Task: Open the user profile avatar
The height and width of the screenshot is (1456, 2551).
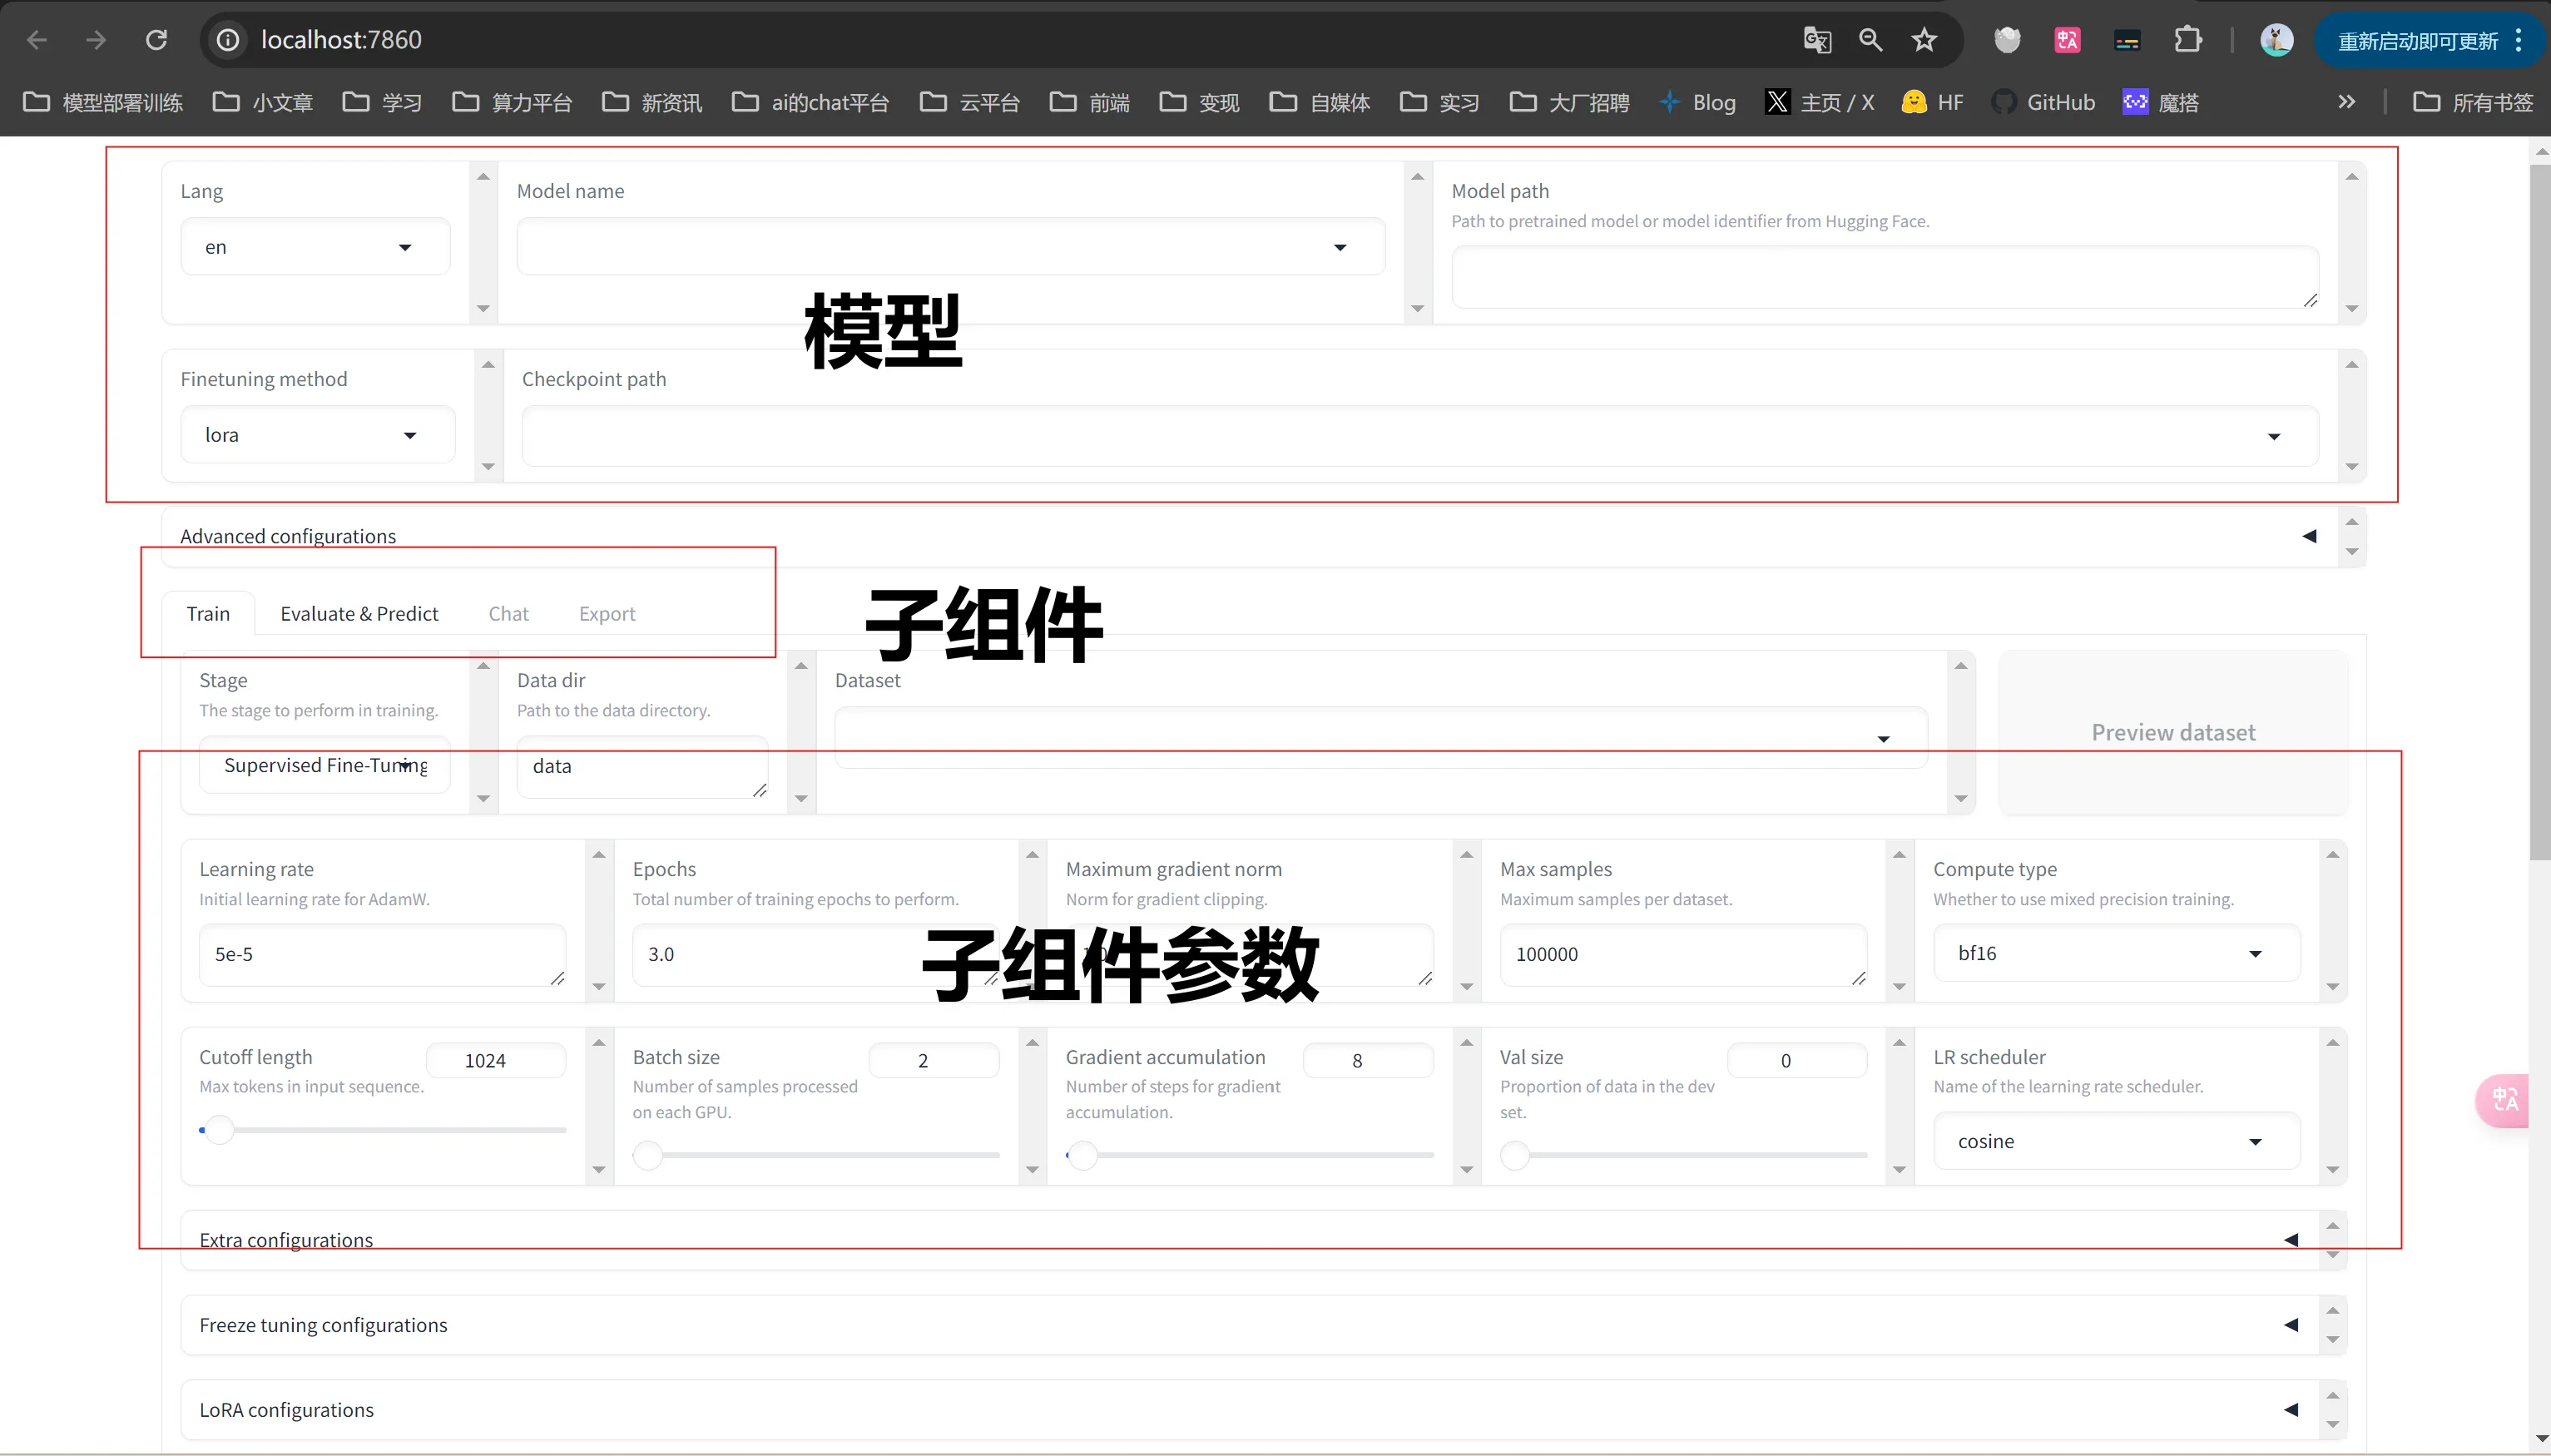Action: click(x=2277, y=40)
